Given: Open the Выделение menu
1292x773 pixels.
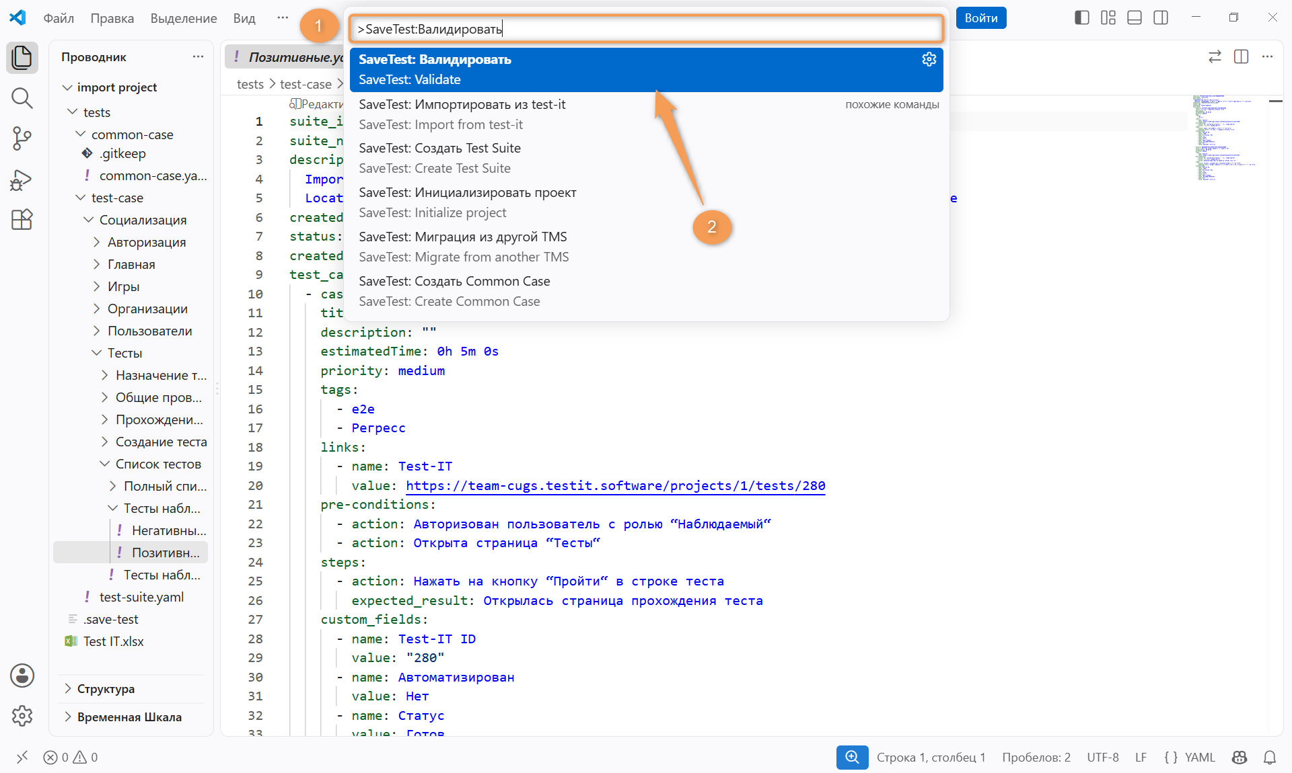Looking at the screenshot, I should click(184, 18).
